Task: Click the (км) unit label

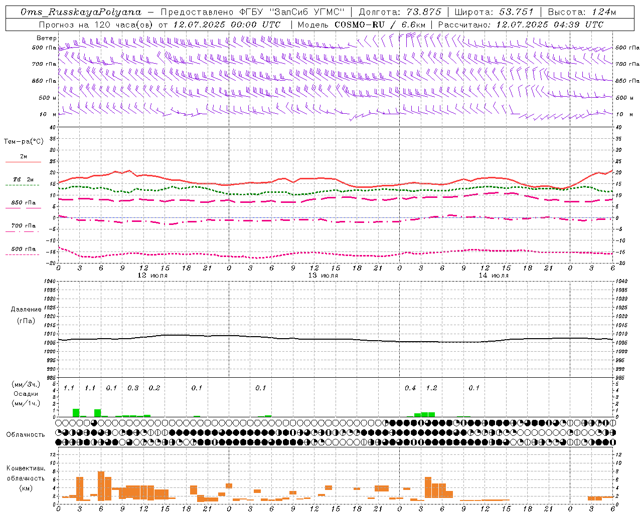Action: 26,487
